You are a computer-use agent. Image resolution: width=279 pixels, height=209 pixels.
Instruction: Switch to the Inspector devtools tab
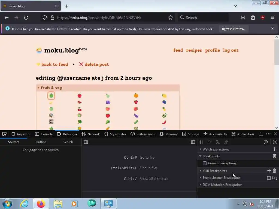point(21,134)
